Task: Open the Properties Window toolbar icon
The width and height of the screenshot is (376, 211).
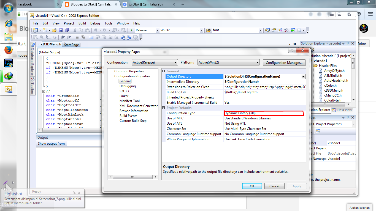Action: click(x=274, y=30)
